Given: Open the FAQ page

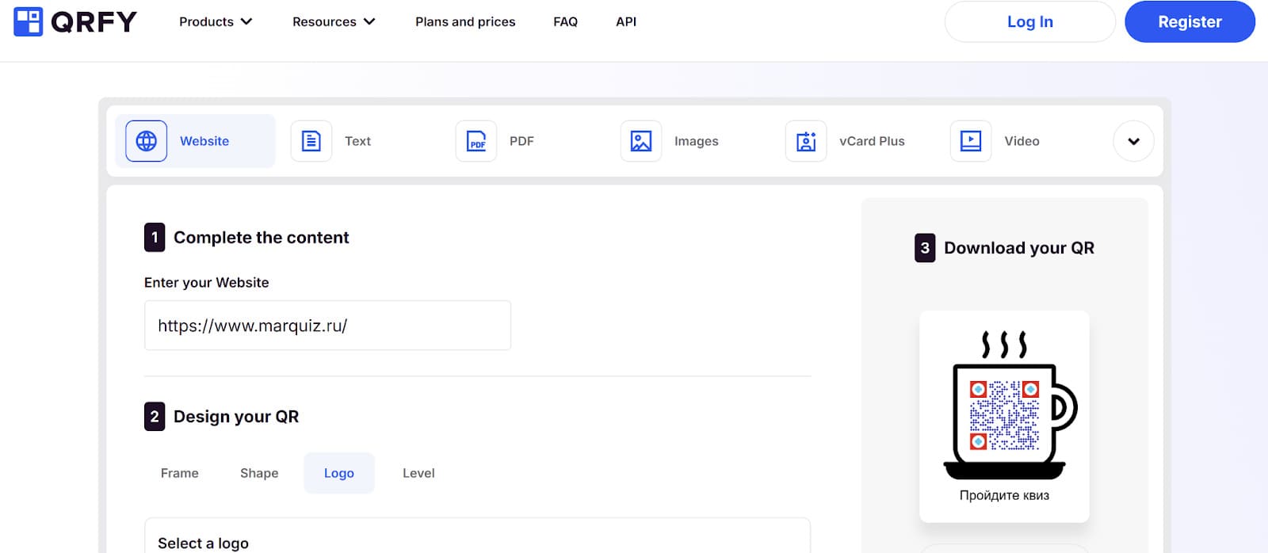Looking at the screenshot, I should tap(565, 21).
